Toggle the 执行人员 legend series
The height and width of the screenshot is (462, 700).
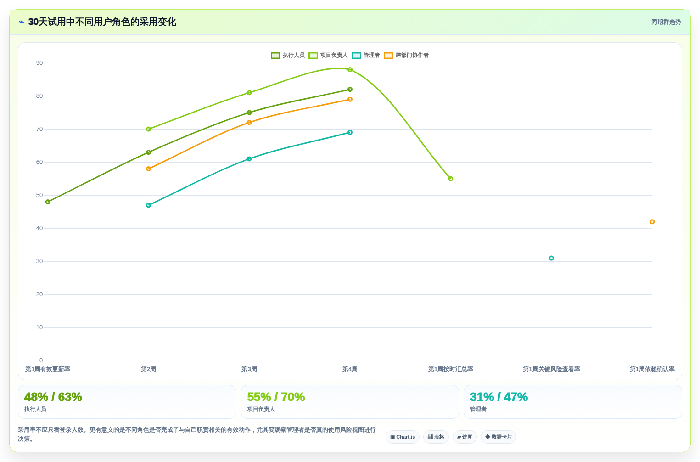[288, 55]
